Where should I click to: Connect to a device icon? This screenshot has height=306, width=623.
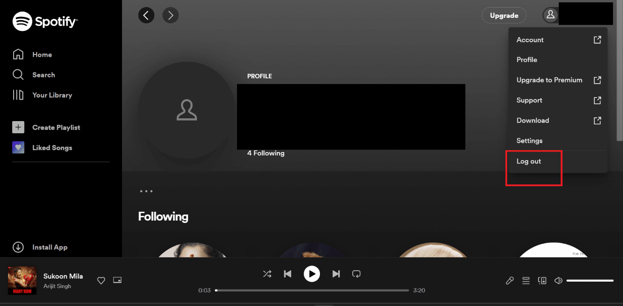542,281
